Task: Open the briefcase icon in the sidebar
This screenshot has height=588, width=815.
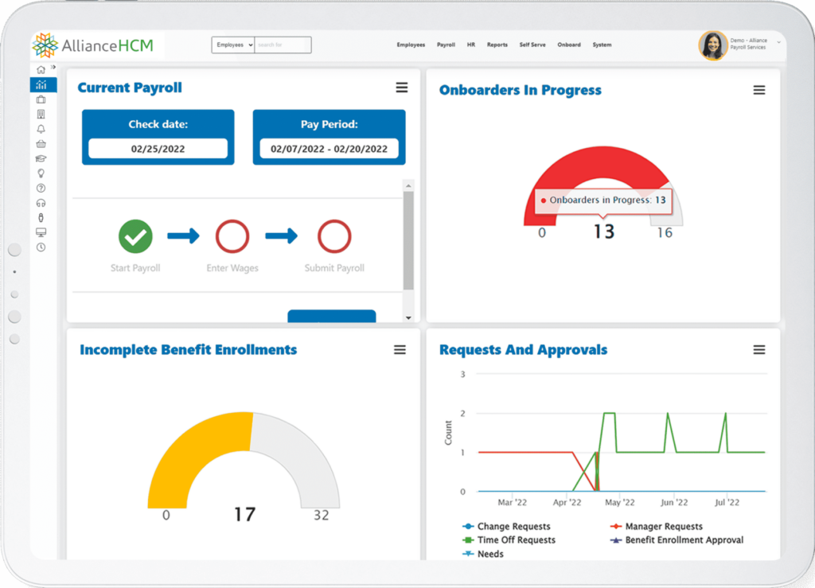Action: point(41,99)
